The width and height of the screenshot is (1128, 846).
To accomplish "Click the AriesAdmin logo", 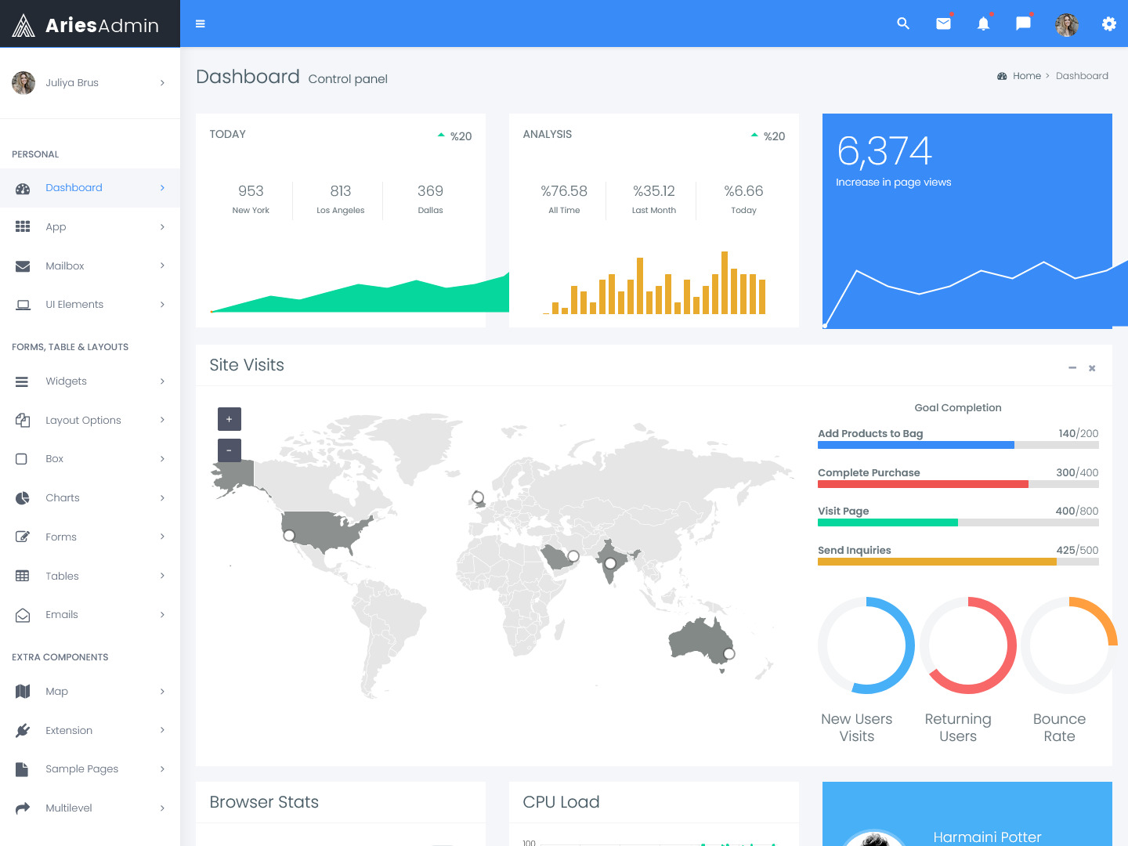I will (x=86, y=25).
